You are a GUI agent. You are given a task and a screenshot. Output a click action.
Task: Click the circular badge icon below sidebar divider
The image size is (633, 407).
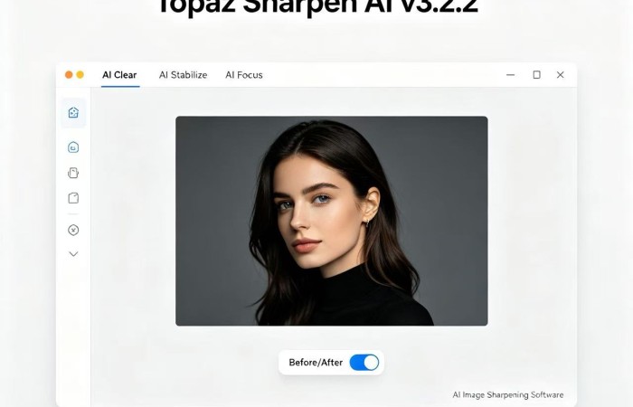point(73,230)
